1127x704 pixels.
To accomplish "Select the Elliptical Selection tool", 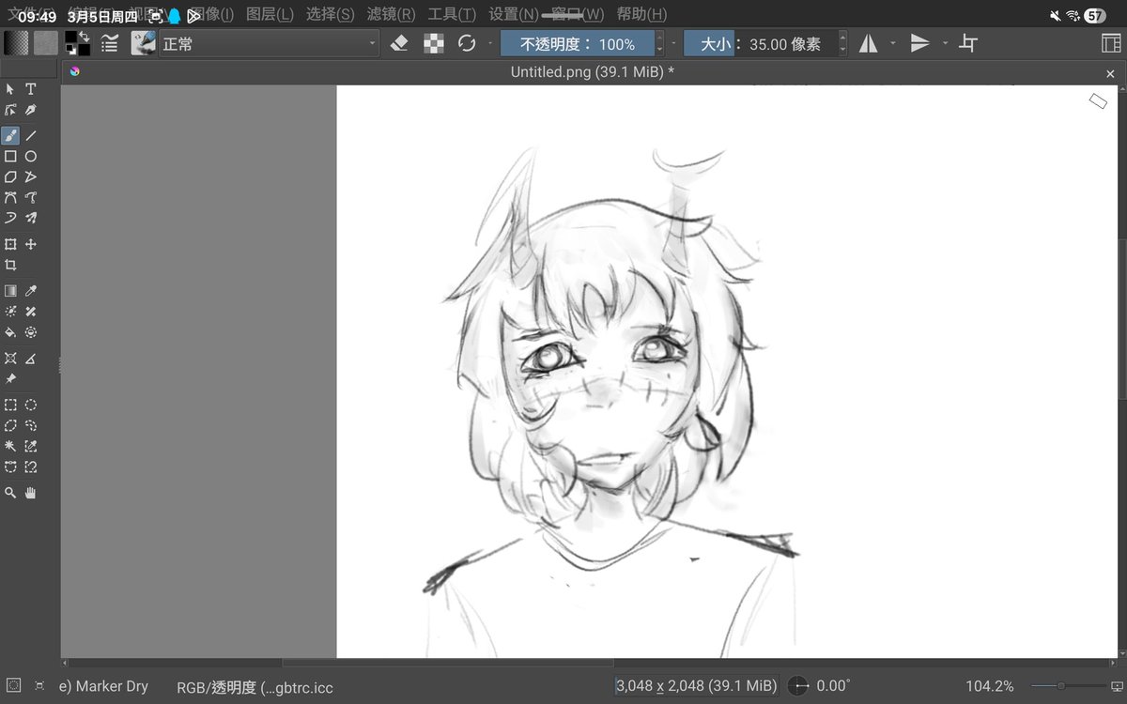I will tap(31, 406).
